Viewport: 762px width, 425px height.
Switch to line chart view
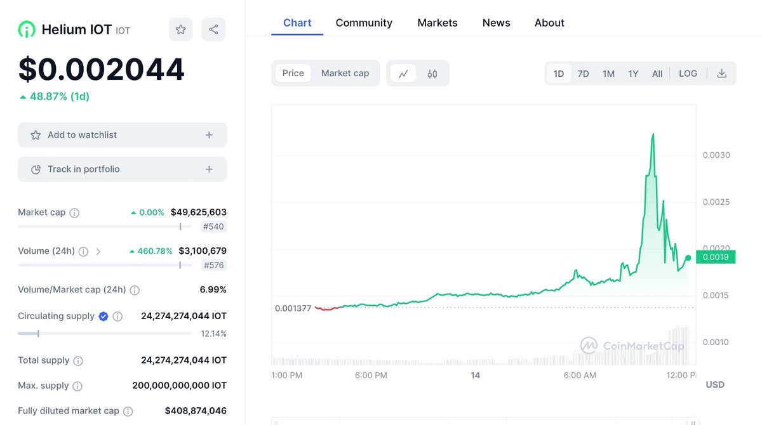[x=403, y=74]
